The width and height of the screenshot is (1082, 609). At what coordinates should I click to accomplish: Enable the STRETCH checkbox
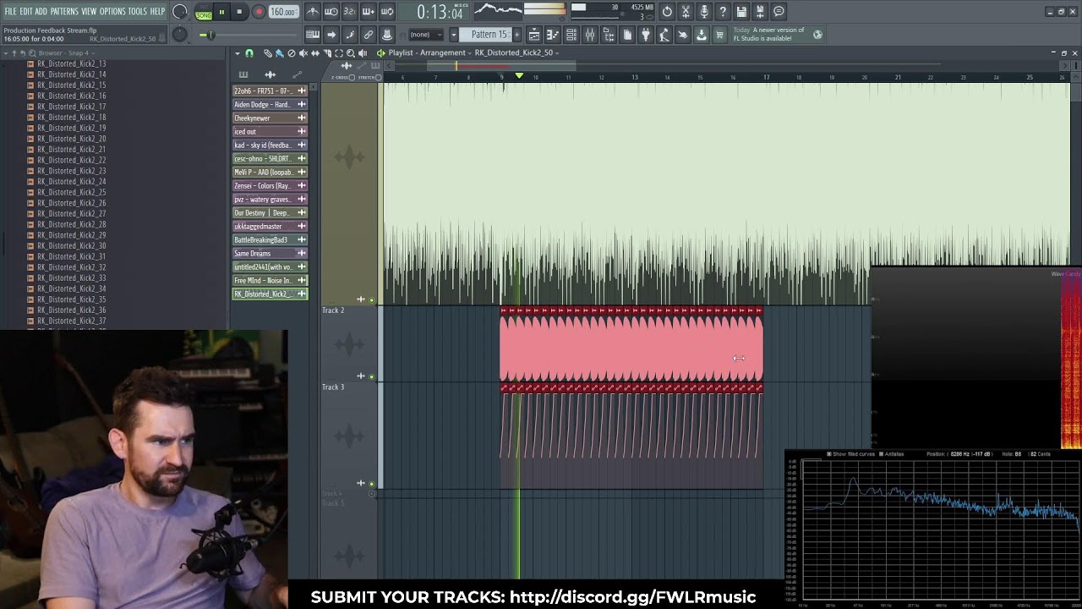(x=379, y=78)
